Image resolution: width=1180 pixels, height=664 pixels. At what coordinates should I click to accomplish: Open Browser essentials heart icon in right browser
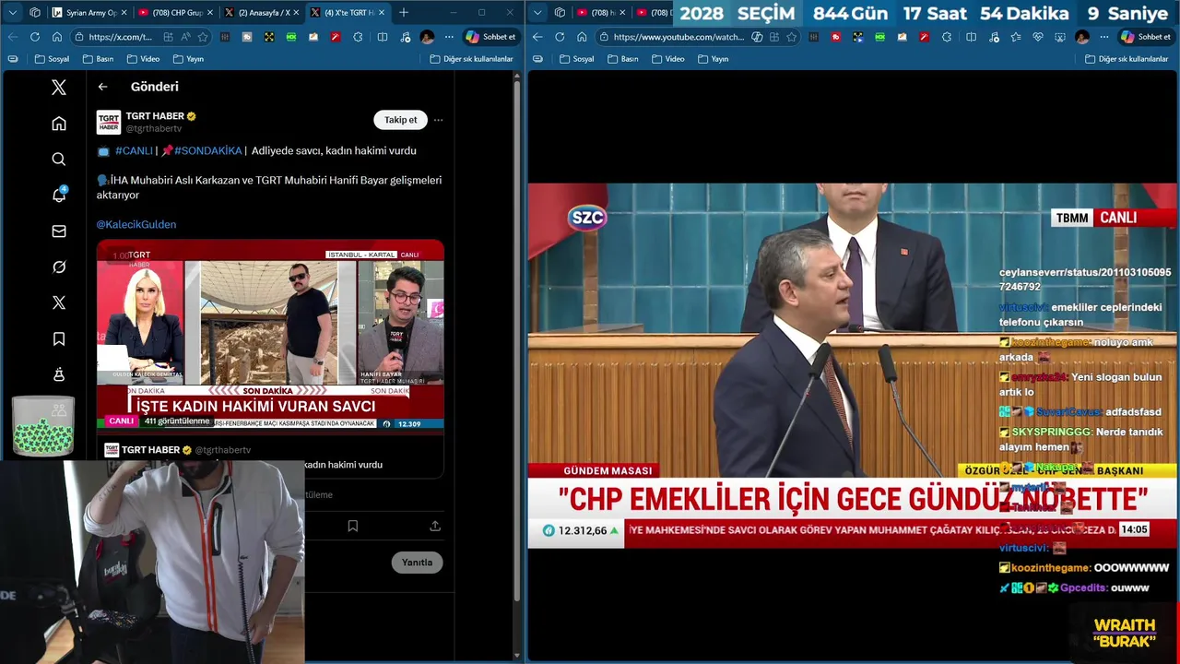pos(1037,37)
